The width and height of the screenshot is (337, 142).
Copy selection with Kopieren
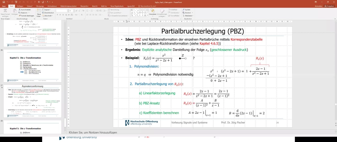pyautogui.click(x=24, y=13)
